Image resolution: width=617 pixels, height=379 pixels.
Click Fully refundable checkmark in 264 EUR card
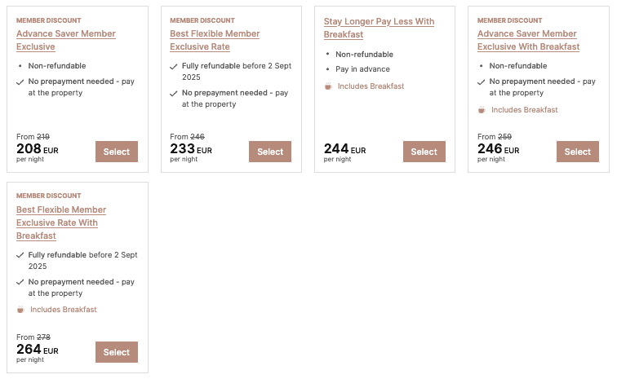20,255
